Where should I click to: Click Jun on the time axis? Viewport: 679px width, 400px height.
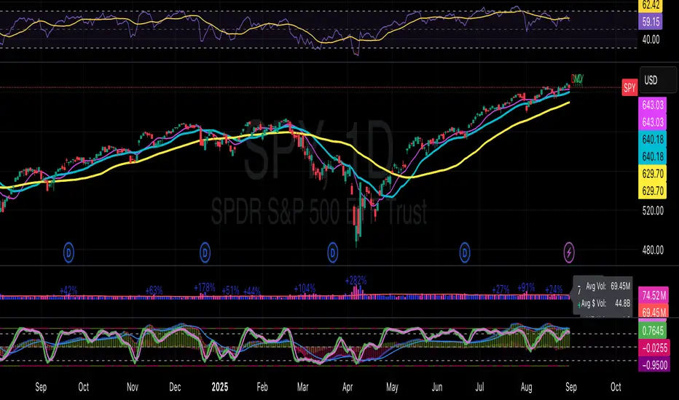(437, 387)
